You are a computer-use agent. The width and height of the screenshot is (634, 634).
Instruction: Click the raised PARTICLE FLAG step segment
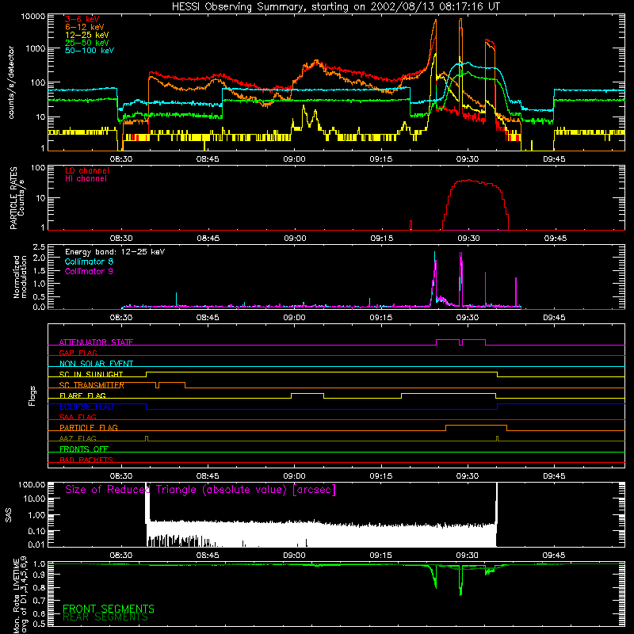(x=476, y=426)
